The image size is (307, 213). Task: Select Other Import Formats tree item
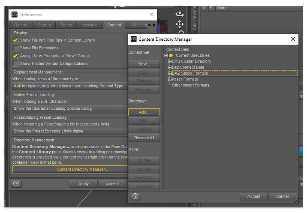coord(190,85)
